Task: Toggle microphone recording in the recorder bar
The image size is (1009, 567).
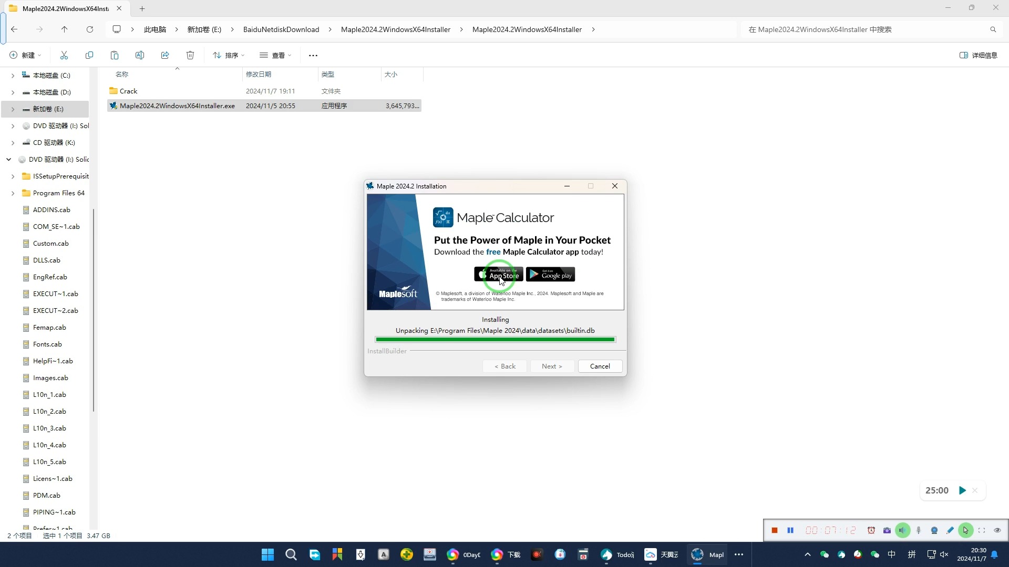Action: 919,530
